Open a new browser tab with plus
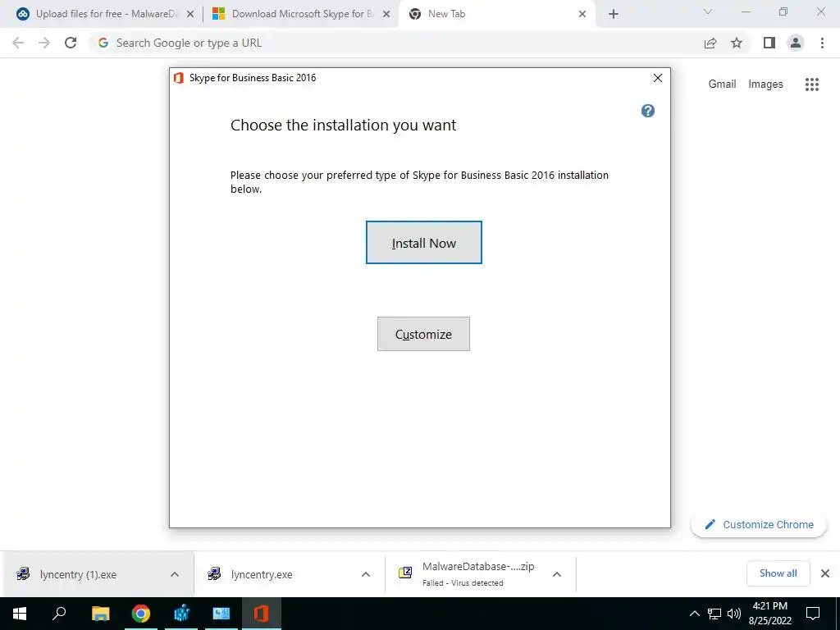This screenshot has height=630, width=840. tap(614, 15)
